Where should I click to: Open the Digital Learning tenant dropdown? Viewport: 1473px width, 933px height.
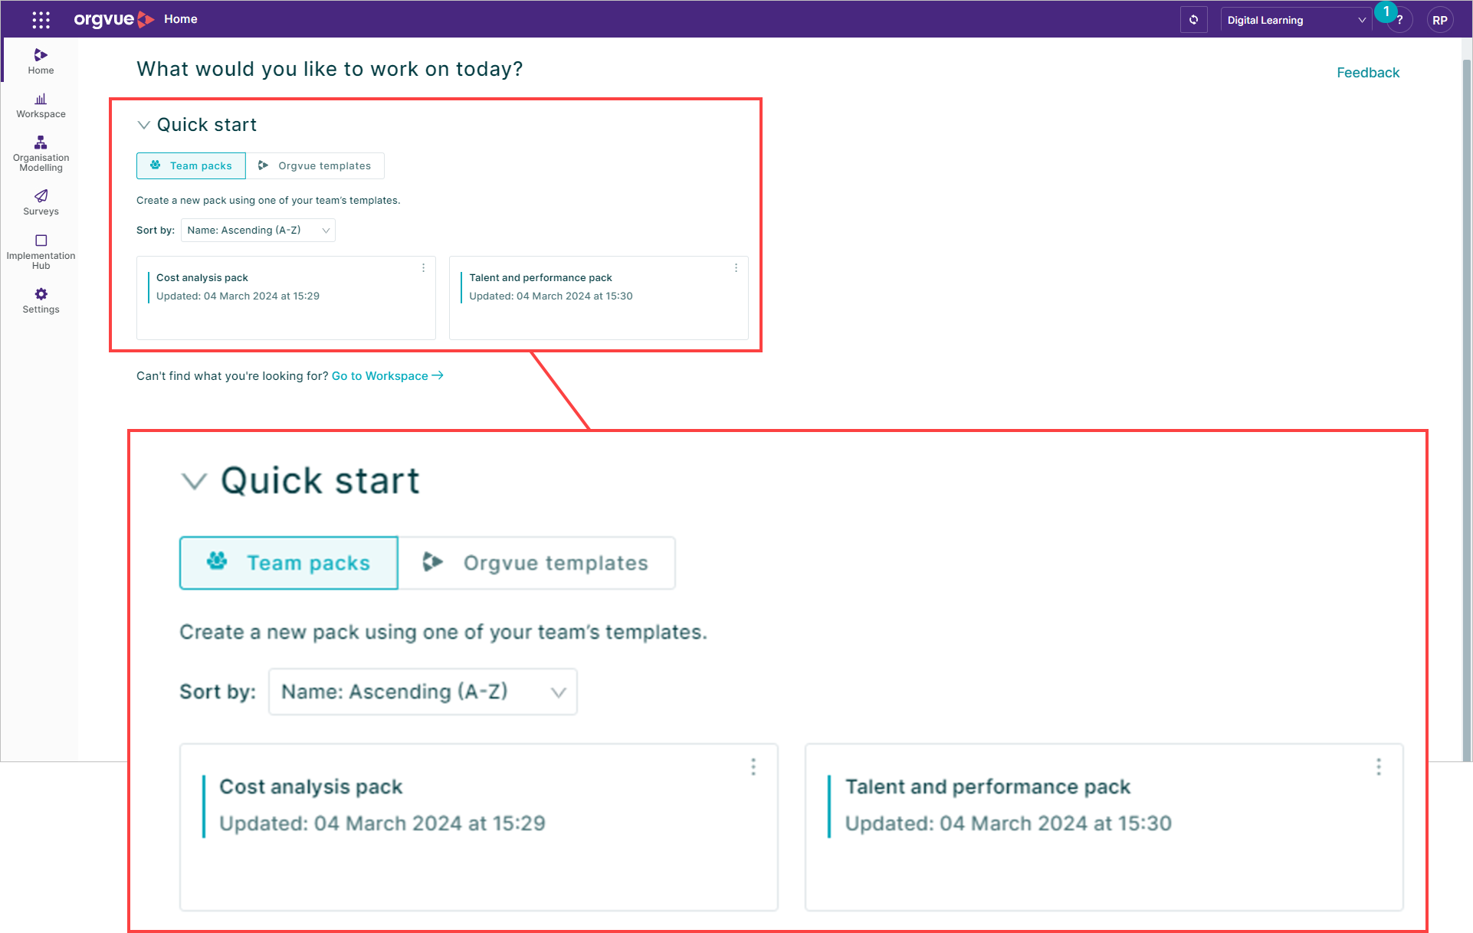(x=1296, y=20)
